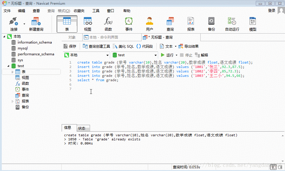This screenshot has width=285, height=171.
Task: Open the 事件 (Events) clock icon
Action: coord(128,23)
